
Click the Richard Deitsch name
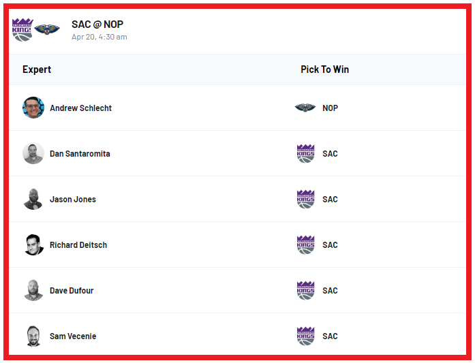(78, 245)
